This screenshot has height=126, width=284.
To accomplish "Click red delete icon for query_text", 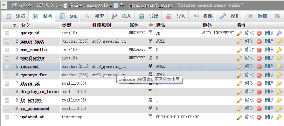I will (259, 42).
